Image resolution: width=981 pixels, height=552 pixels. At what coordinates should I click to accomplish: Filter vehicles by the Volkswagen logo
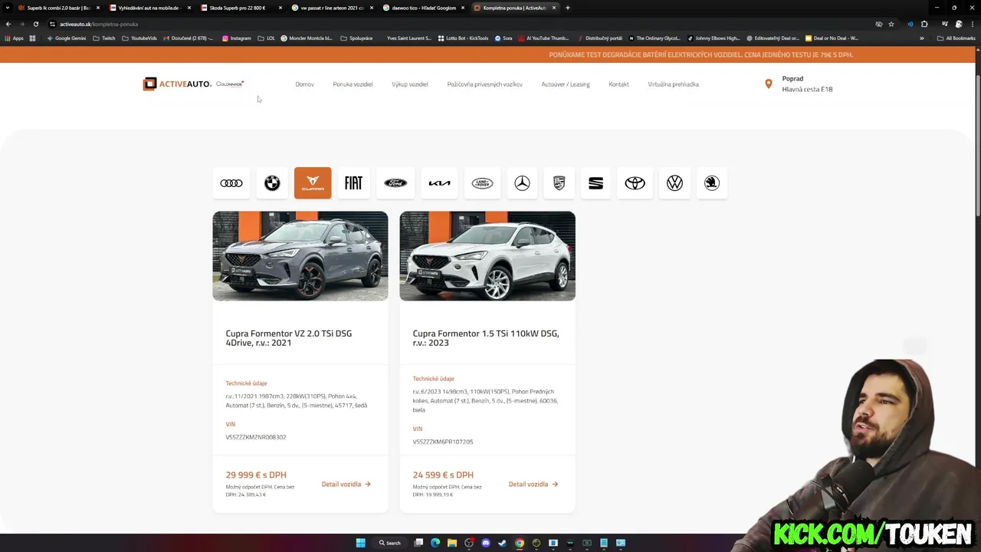coord(674,183)
